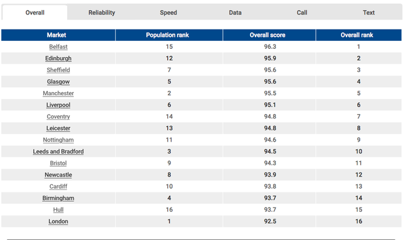Click the Newcastle link
406x240 pixels.
click(x=58, y=175)
